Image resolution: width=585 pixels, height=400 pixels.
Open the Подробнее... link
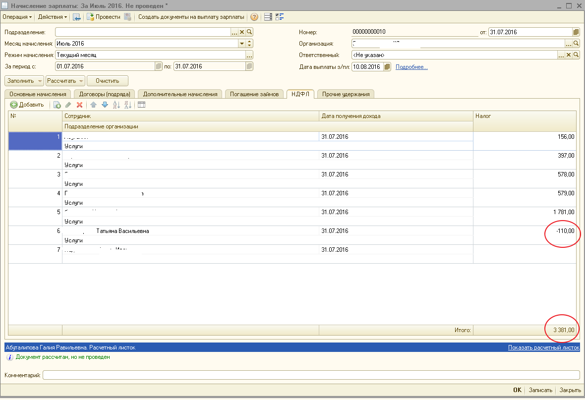click(411, 67)
